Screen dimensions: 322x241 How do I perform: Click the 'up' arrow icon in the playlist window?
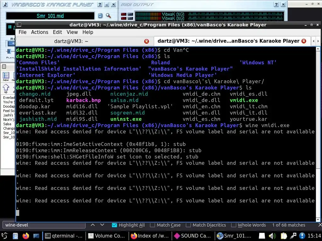click(6, 89)
